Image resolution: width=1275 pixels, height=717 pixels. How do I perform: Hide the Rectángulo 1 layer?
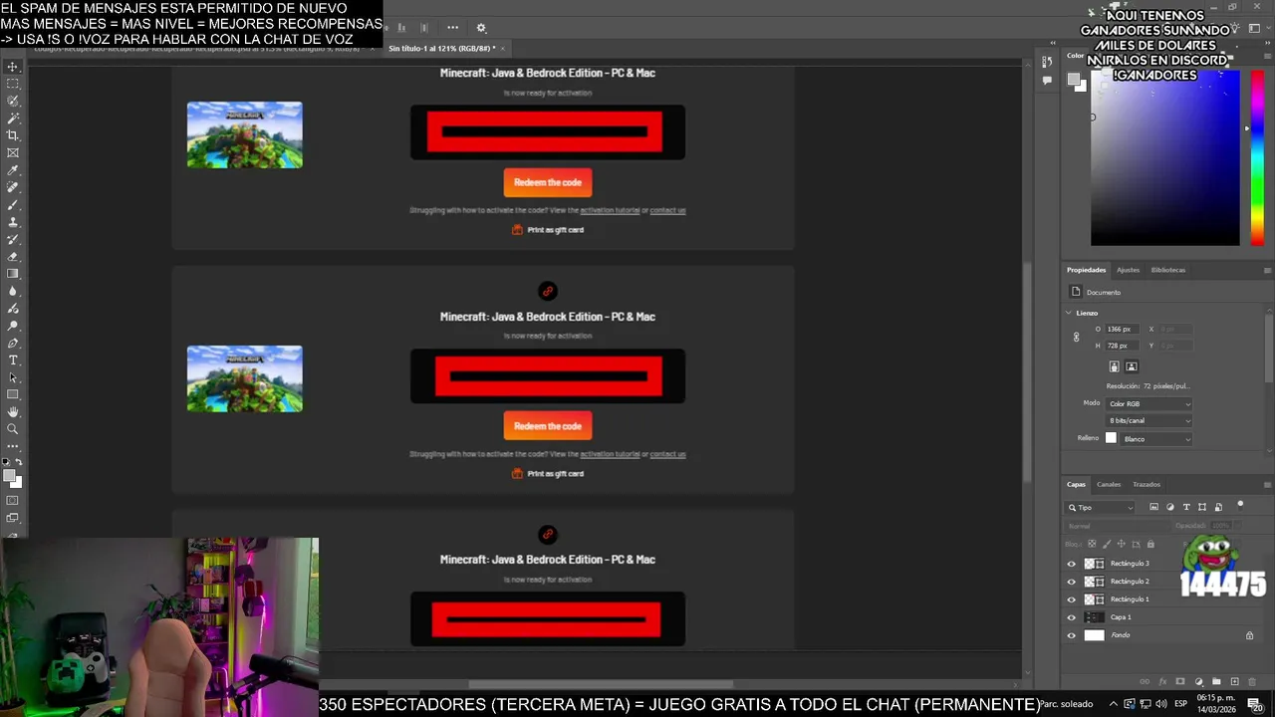click(x=1072, y=599)
